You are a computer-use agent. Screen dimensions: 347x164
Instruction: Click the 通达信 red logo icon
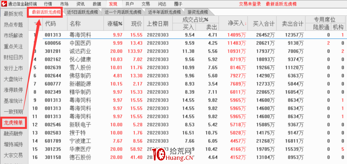click(4, 4)
